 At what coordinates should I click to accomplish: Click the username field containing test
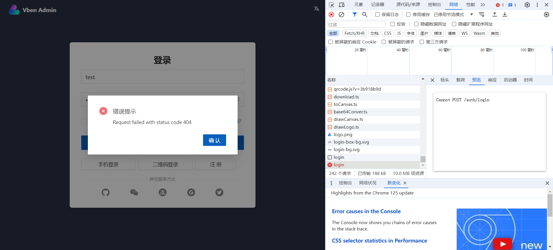[x=162, y=77]
